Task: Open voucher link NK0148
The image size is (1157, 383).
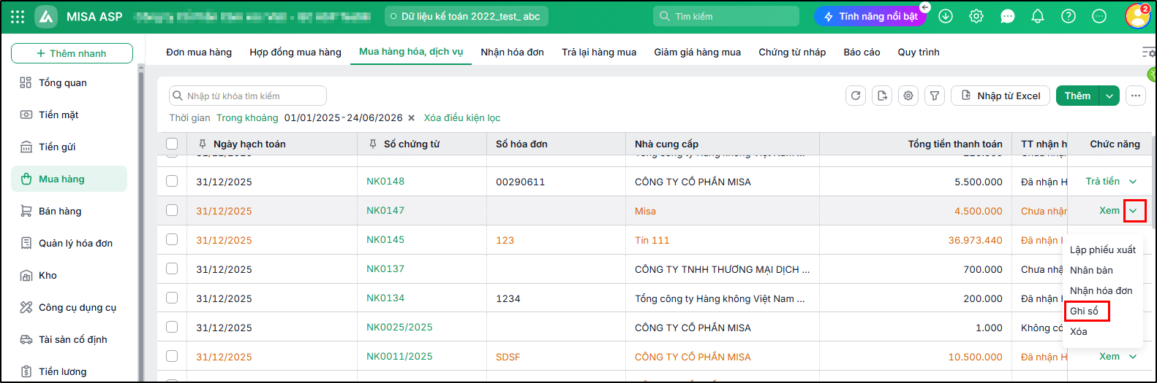Action: [385, 181]
